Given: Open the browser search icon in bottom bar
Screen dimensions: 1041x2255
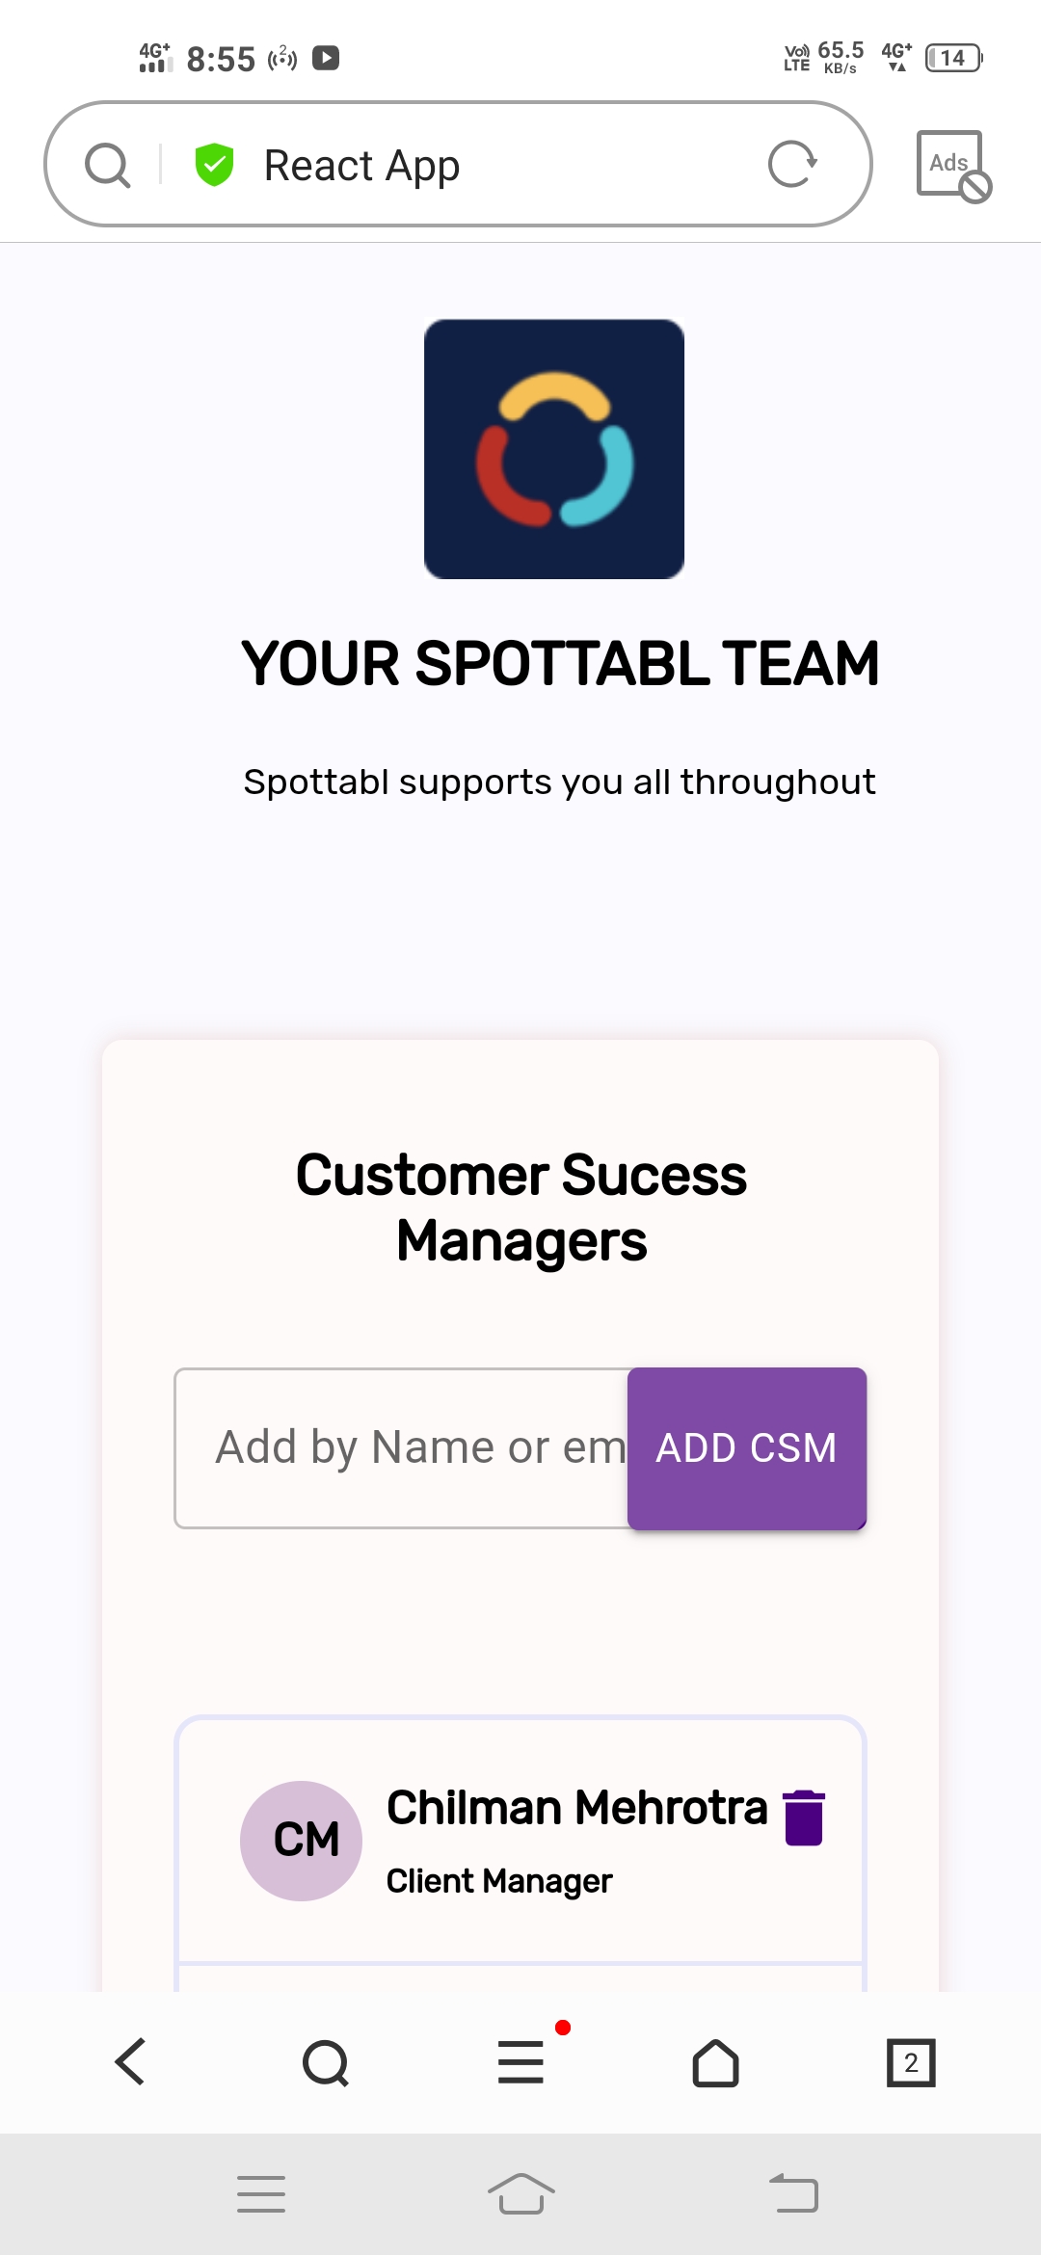Looking at the screenshot, I should 326,2061.
